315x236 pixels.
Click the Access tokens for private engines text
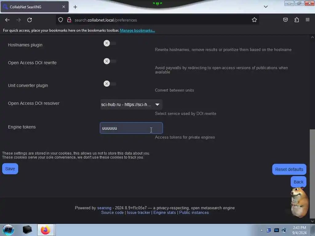point(185,137)
